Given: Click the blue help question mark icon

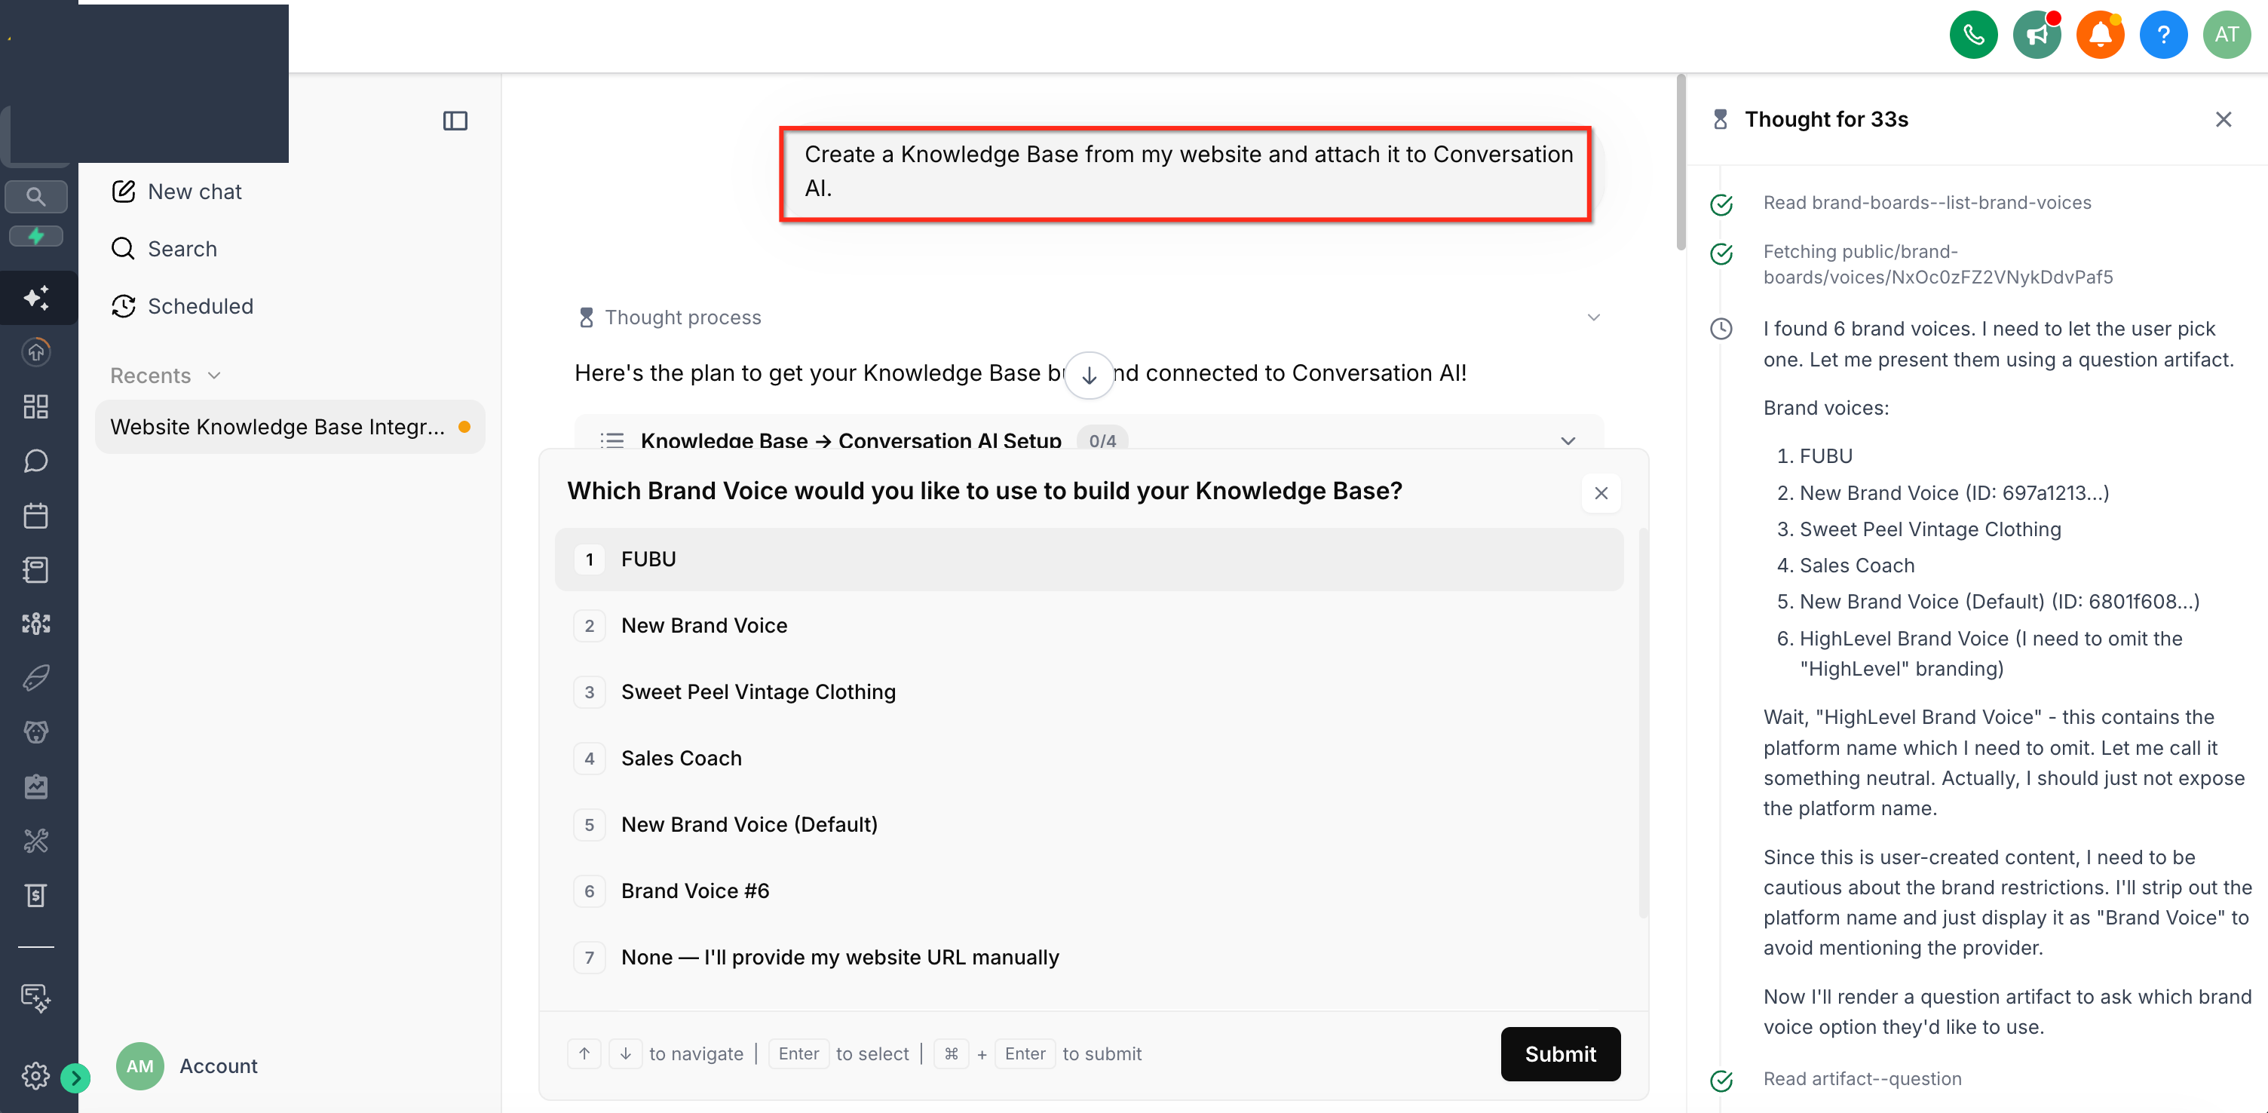Looking at the screenshot, I should (2163, 35).
